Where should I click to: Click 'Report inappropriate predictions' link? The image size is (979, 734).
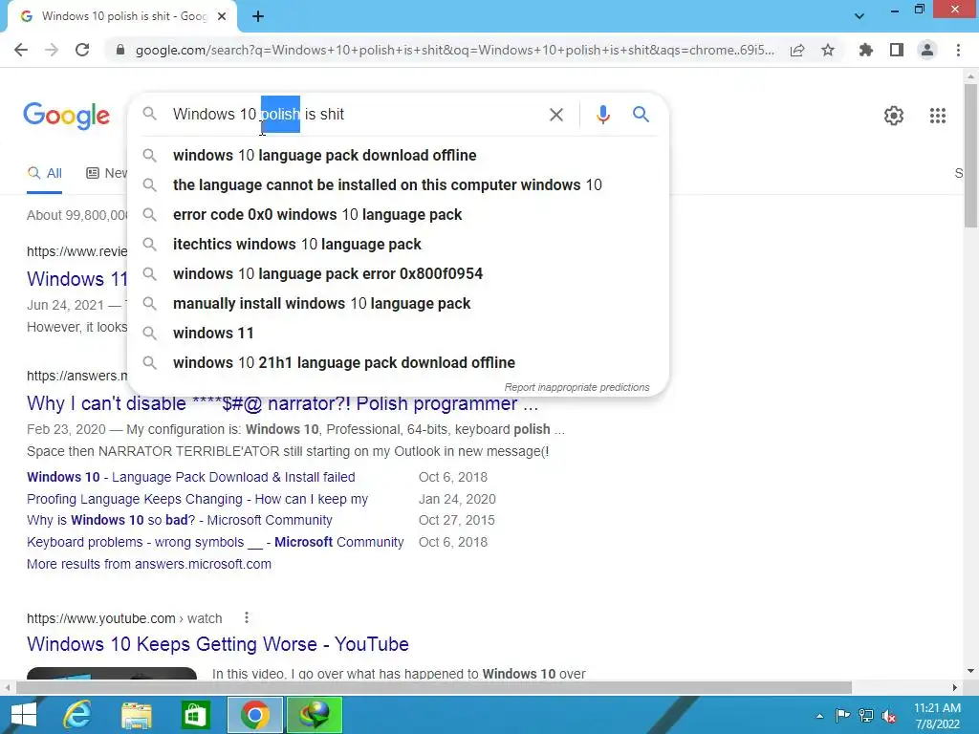[x=577, y=388]
